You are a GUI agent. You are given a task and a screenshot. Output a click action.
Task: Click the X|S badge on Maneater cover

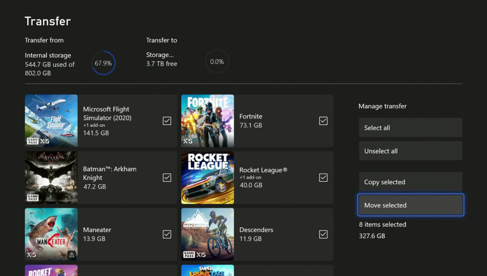(x=31, y=255)
